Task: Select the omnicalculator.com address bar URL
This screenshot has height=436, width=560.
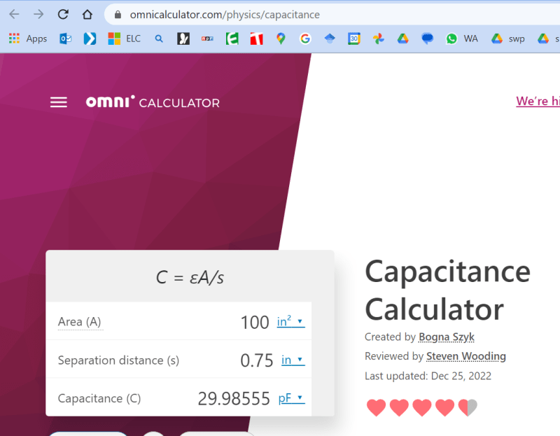Action: pos(225,15)
